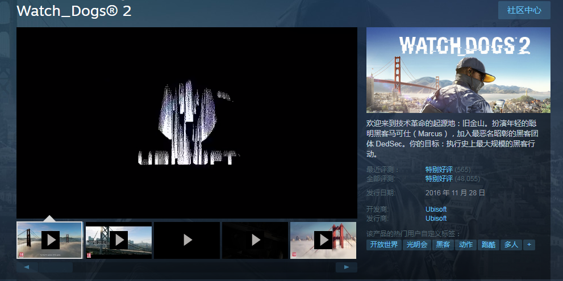The height and width of the screenshot is (281, 563).
Task: Play the second trailer thumbnail showing the city bridge
Action: tap(119, 240)
